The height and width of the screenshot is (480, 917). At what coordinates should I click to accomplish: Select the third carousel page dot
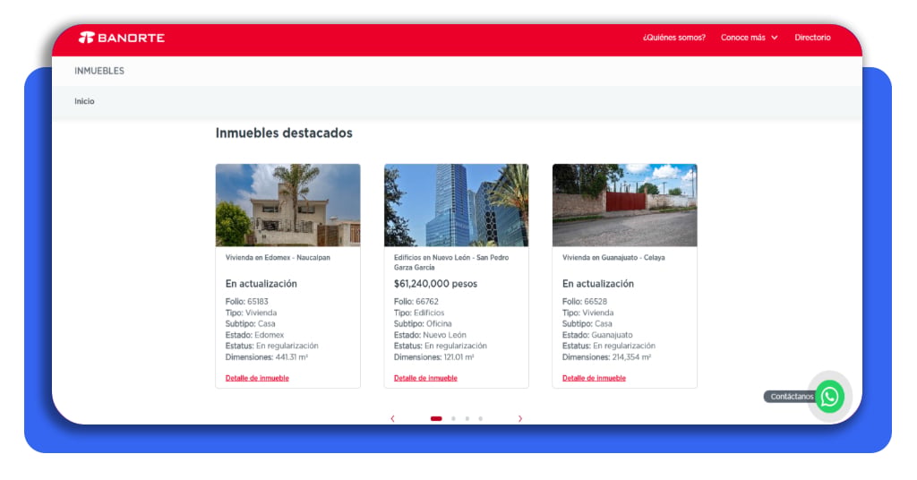click(x=467, y=418)
